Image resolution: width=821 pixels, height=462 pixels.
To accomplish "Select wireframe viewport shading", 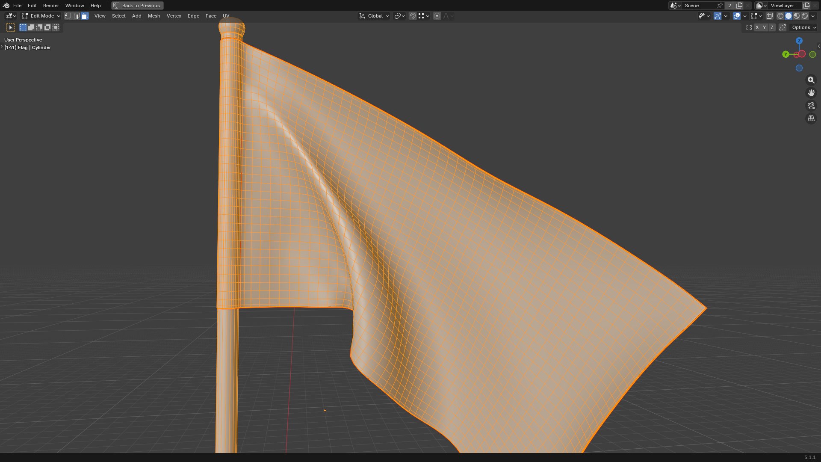I will (x=780, y=16).
